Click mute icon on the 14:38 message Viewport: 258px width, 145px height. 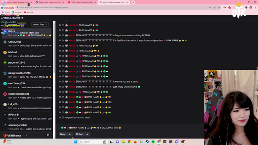(x=67, y=112)
